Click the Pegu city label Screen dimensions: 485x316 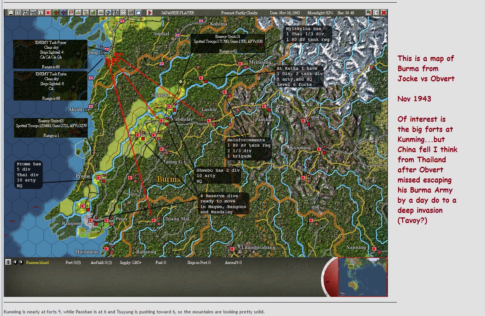122,219
